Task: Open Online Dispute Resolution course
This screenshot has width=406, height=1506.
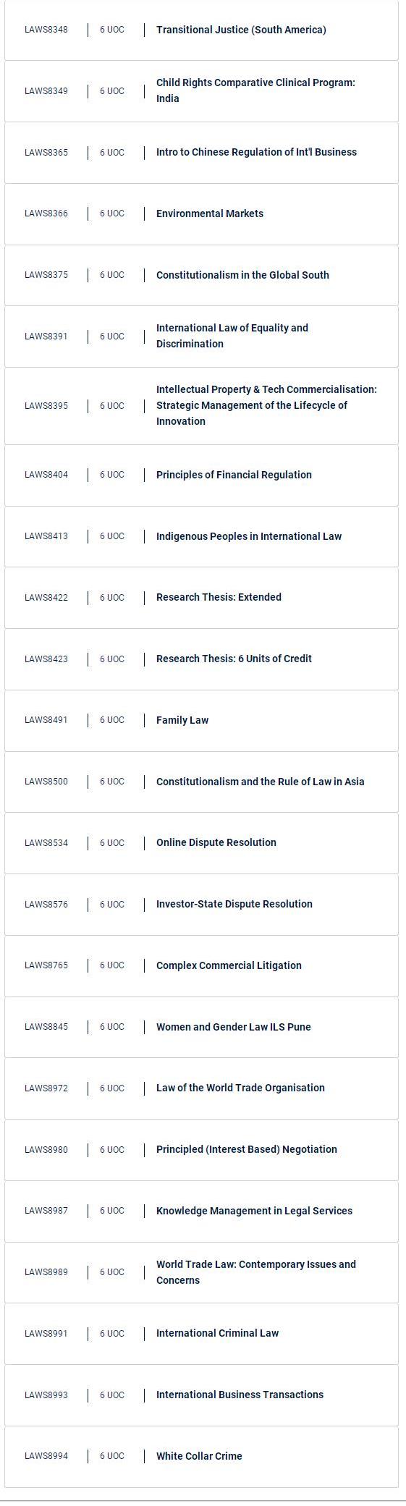Action: point(201,843)
